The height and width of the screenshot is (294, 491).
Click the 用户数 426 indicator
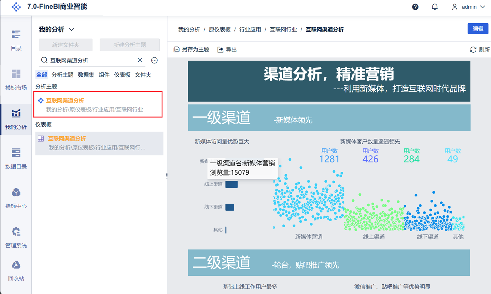tap(371, 156)
